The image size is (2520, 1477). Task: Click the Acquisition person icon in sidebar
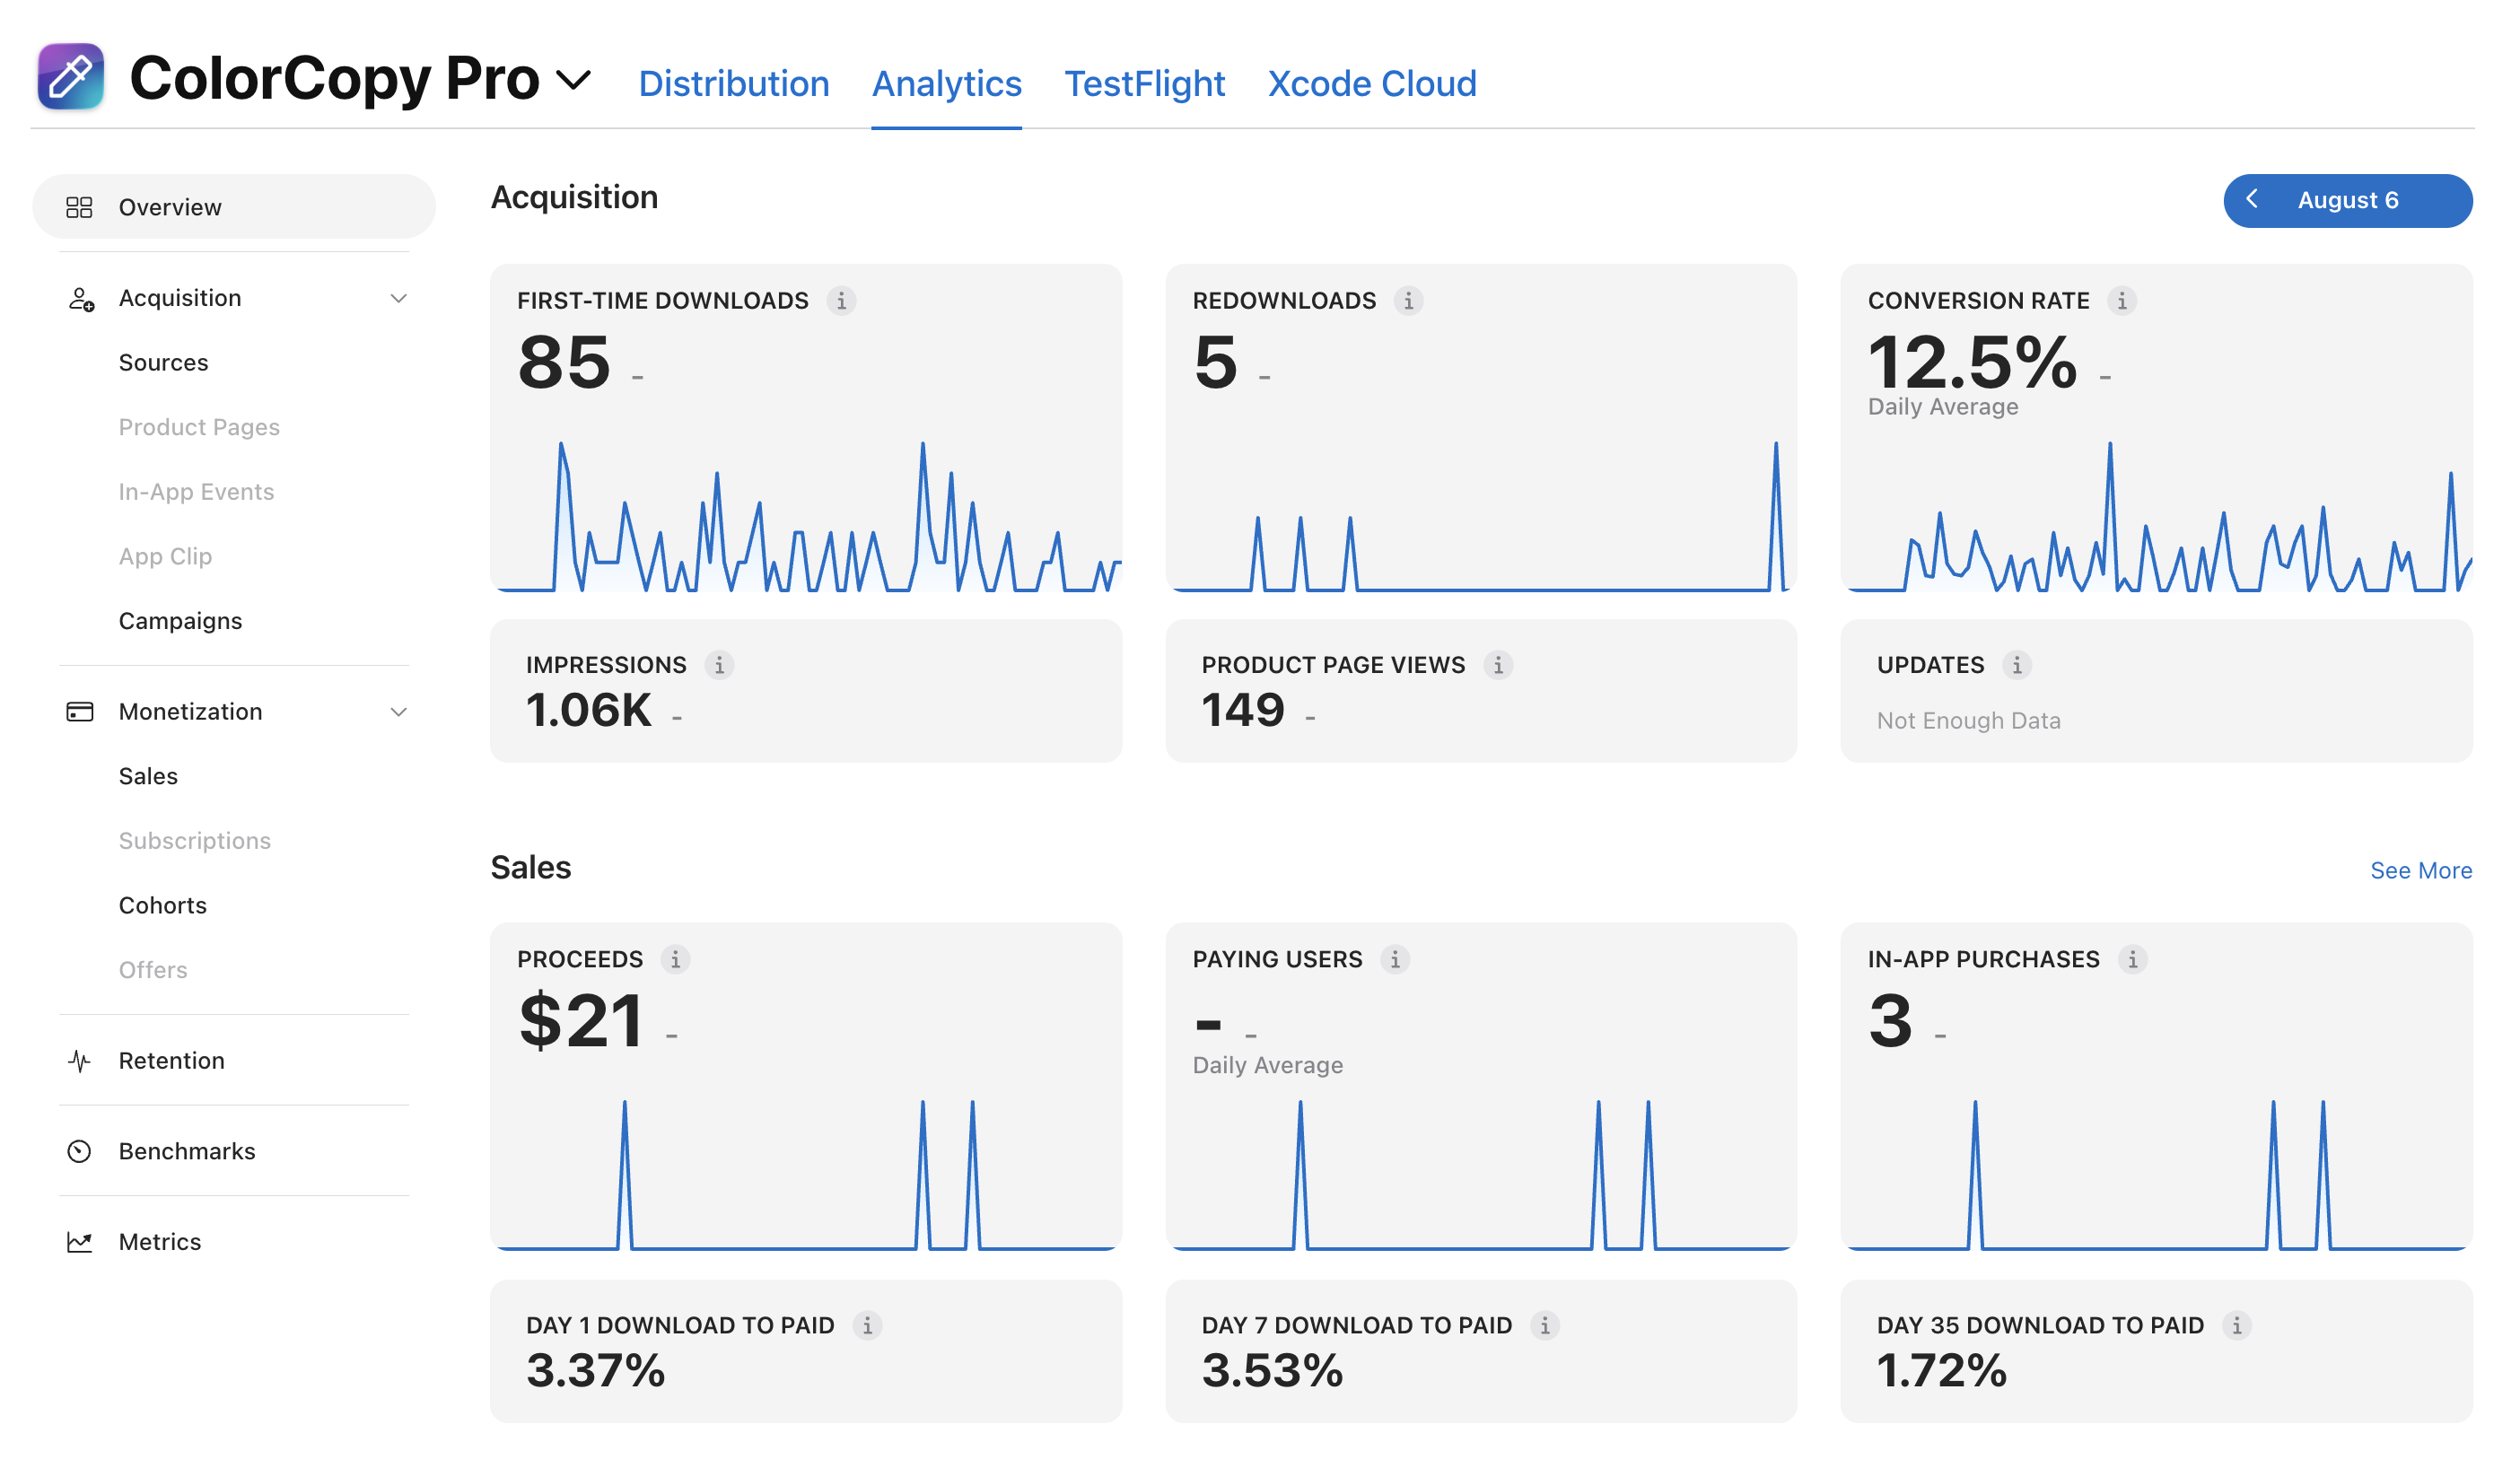click(x=80, y=298)
